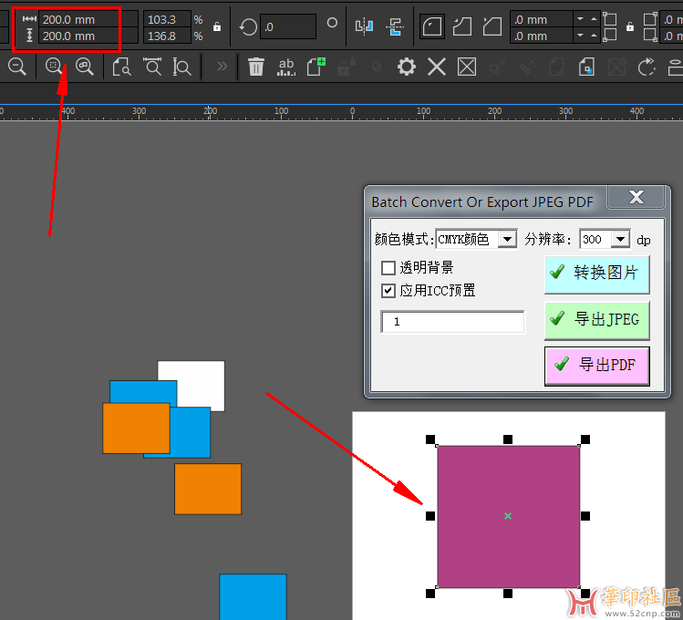
Task: Click the lower corner radius .0 mm field
Action: (x=541, y=36)
